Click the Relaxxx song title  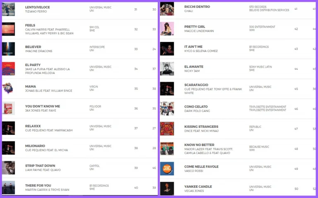click(x=34, y=126)
